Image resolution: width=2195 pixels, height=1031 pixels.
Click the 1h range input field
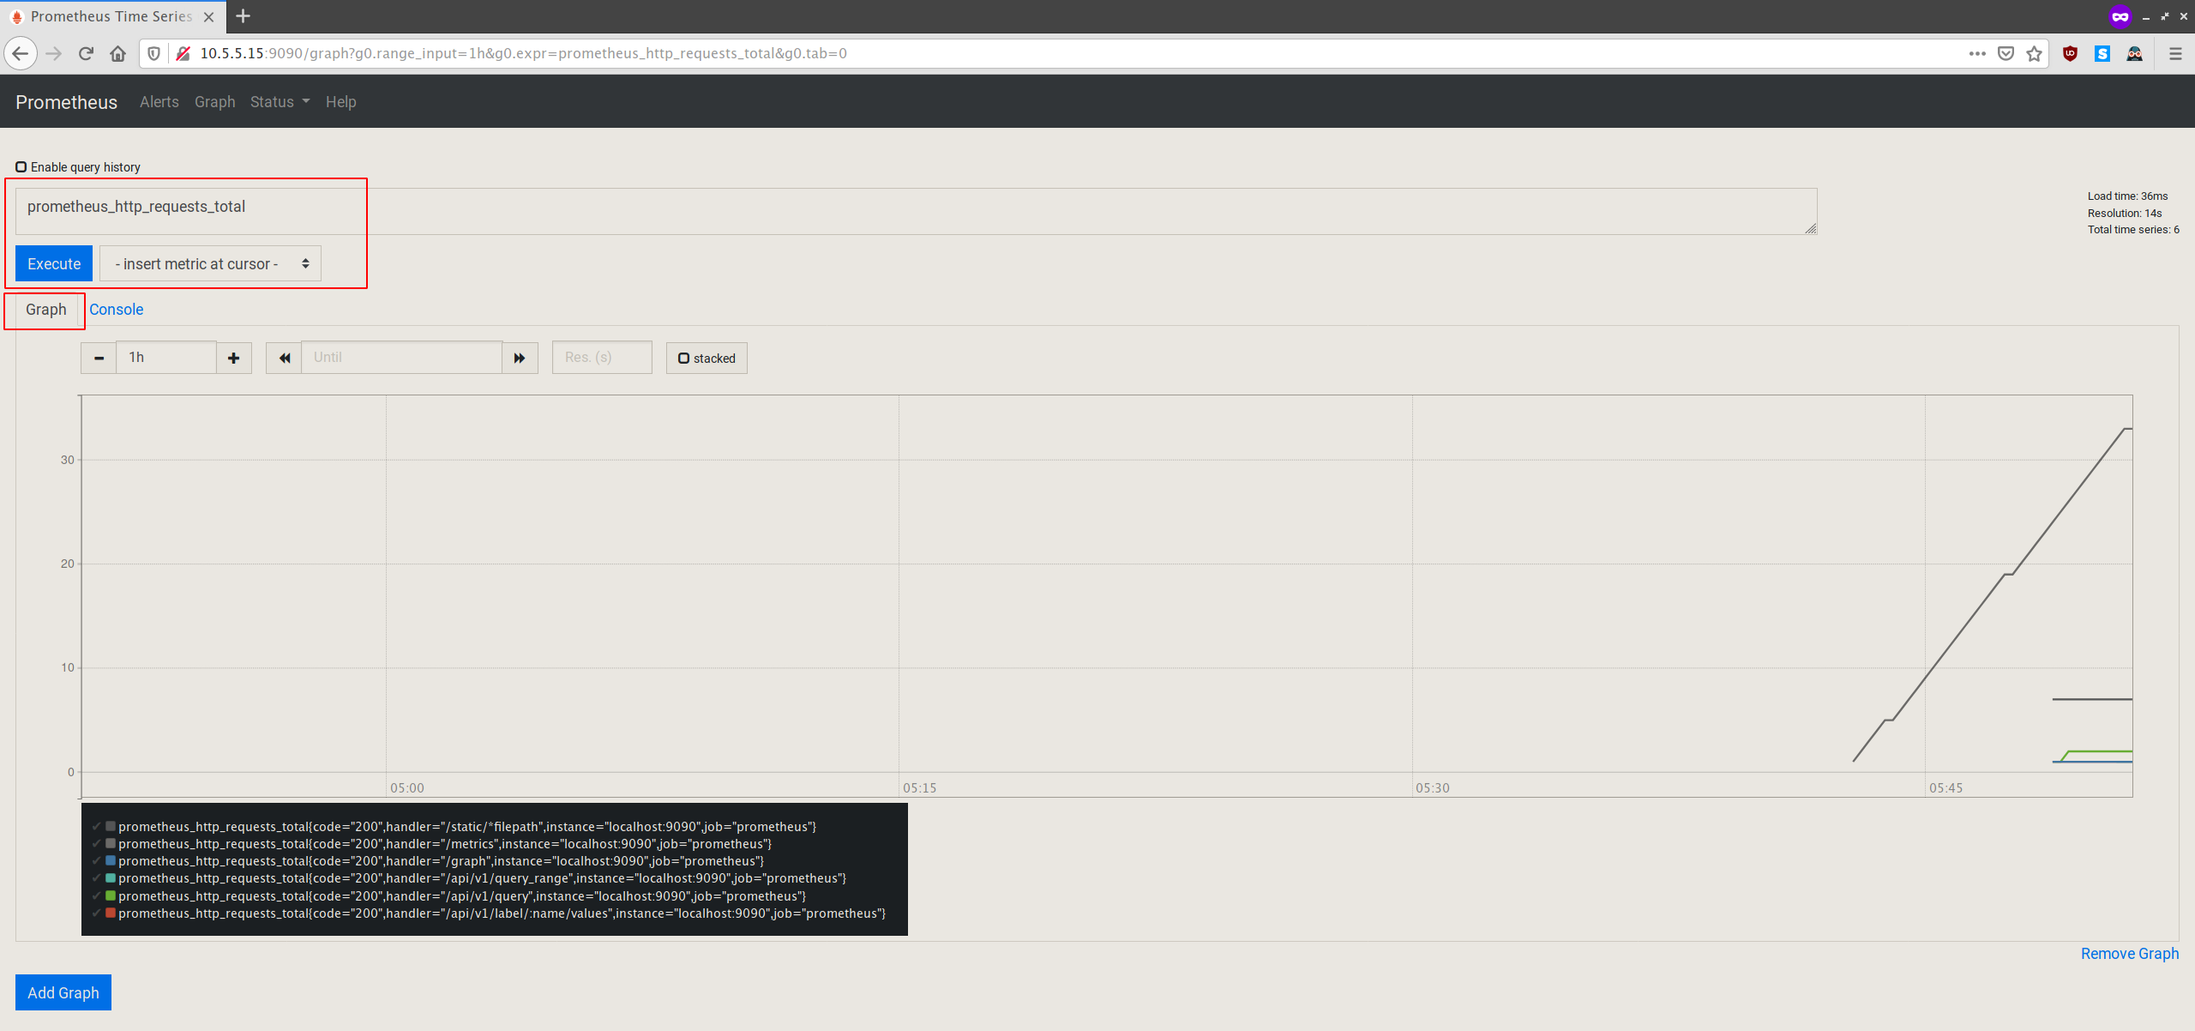click(x=166, y=358)
